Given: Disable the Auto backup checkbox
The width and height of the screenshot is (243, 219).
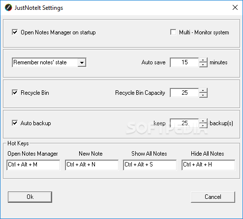Looking at the screenshot, I should tap(15, 123).
